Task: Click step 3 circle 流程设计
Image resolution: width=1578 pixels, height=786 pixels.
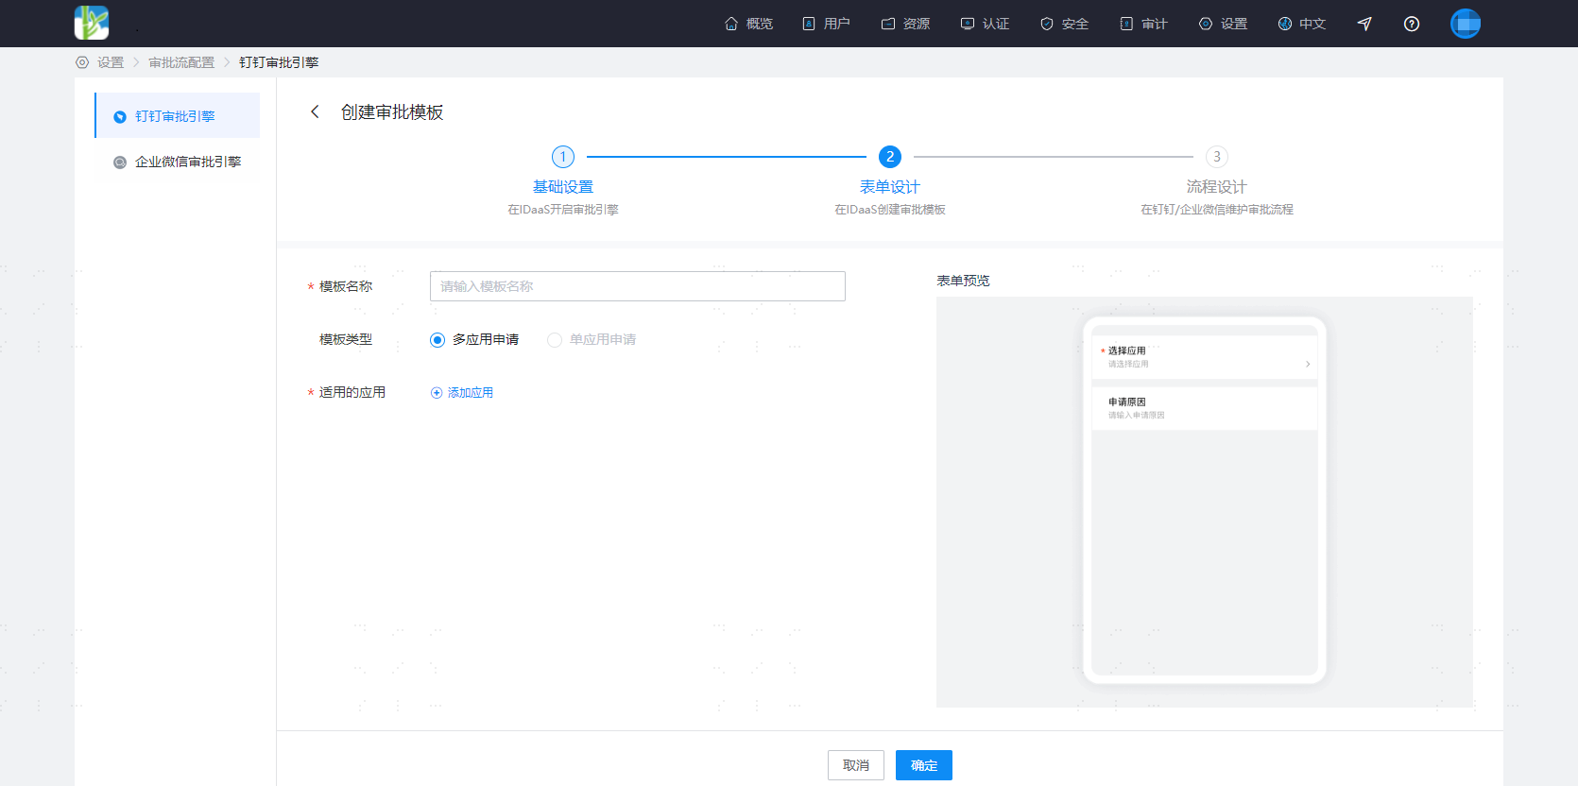Action: 1217,157
